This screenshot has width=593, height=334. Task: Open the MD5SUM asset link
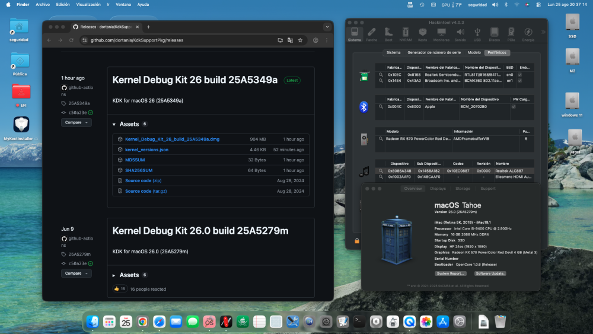[x=135, y=160]
